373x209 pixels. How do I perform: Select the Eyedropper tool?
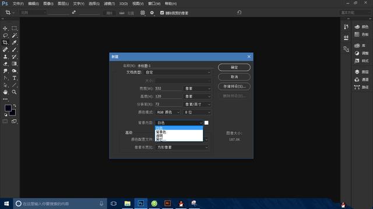coord(14,42)
